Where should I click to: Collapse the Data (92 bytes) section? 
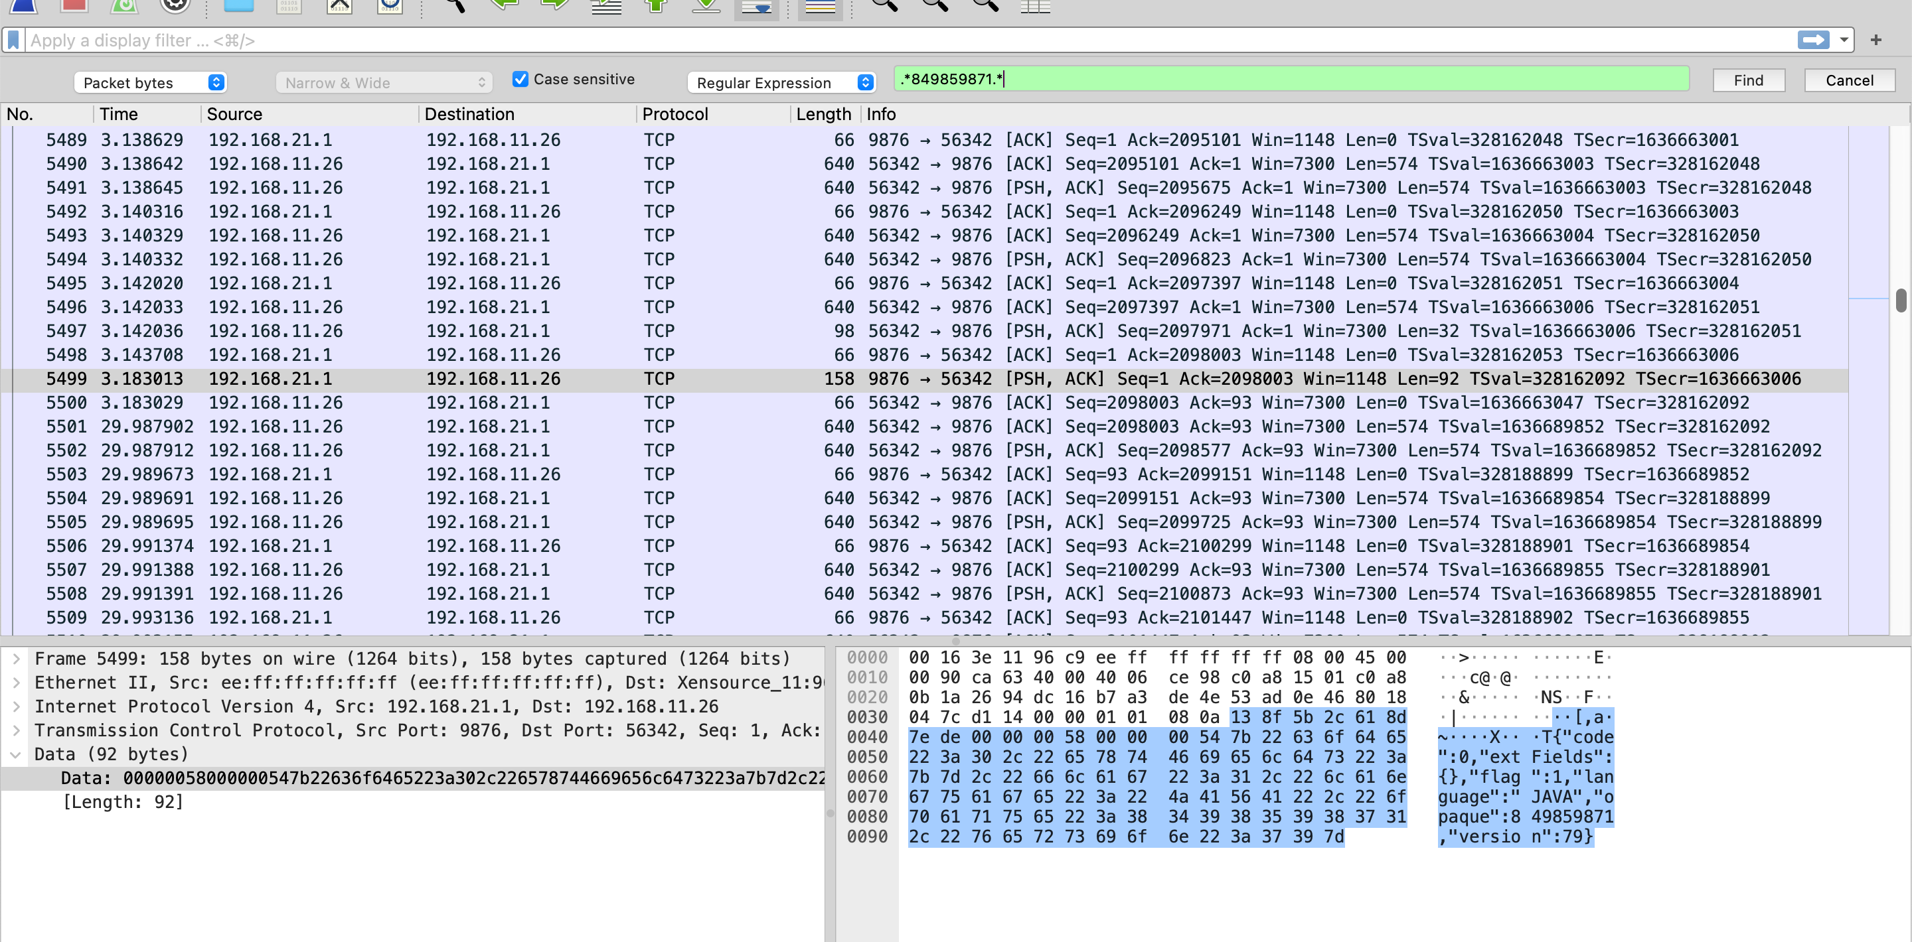17,754
